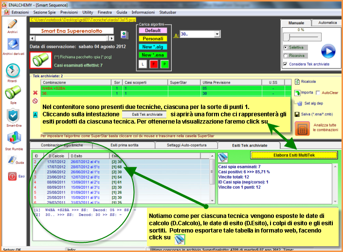Click the Set alg dep icon
343x252 pixels.
tap(300, 103)
